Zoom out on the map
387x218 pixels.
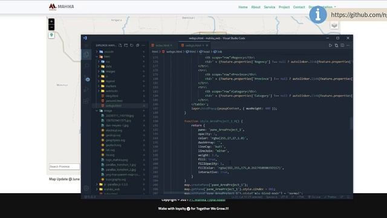(x=51, y=27)
